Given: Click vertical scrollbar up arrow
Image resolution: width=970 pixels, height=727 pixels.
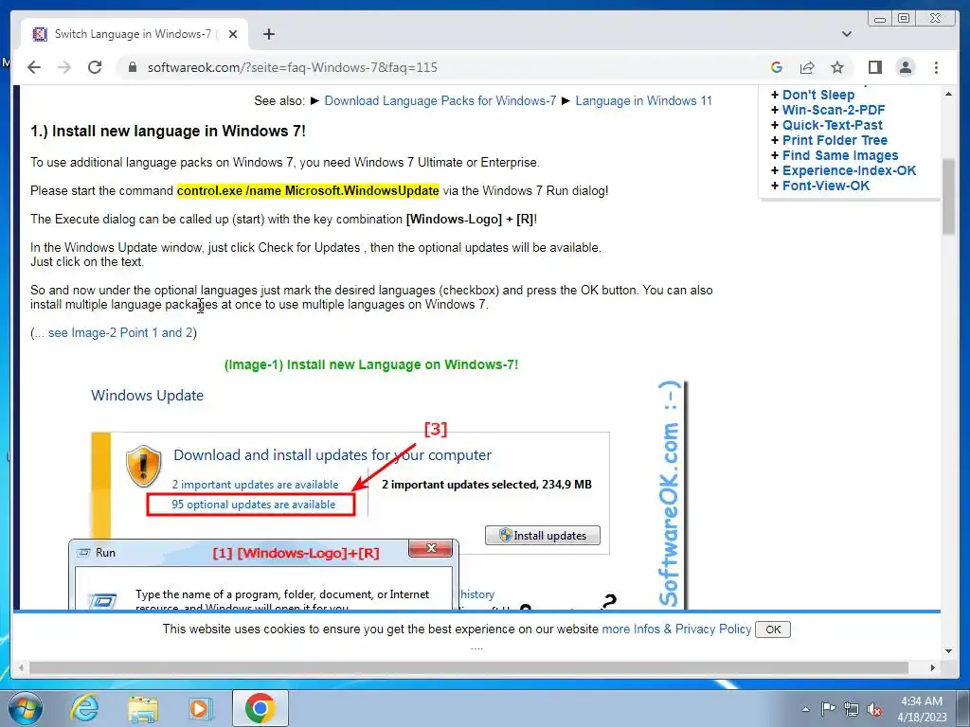Looking at the screenshot, I should pos(949,94).
